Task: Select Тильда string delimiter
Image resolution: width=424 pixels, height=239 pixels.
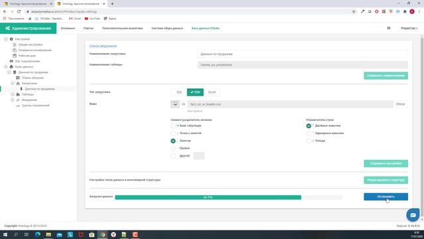Action: [x=309, y=141]
